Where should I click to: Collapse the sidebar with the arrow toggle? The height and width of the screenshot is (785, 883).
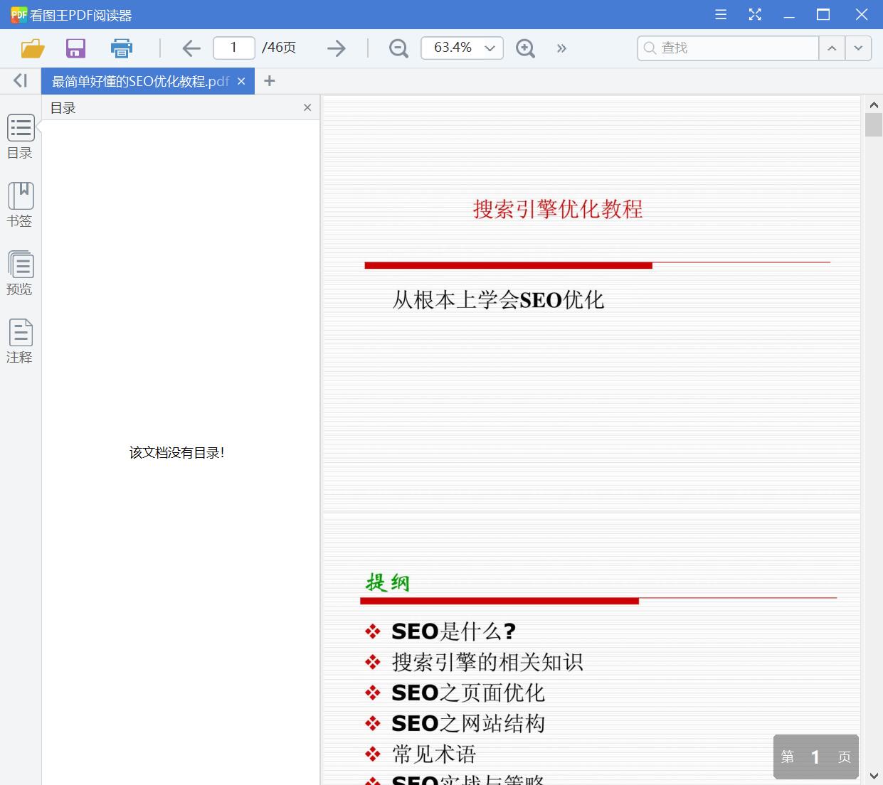tap(20, 81)
